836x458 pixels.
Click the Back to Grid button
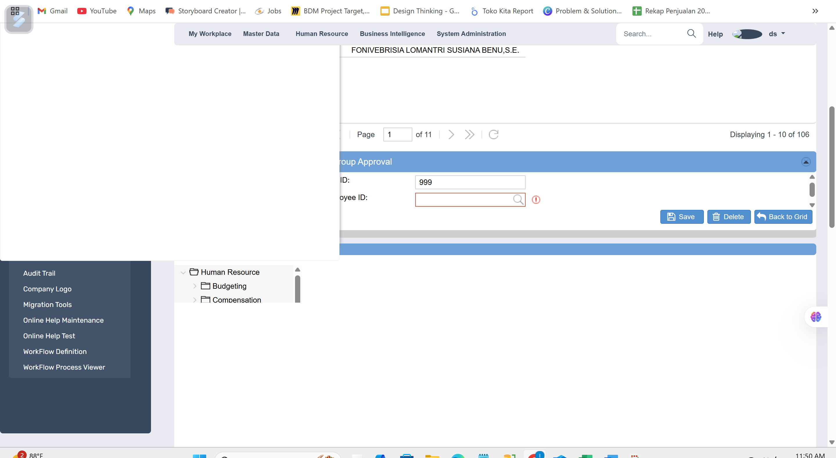tap(783, 217)
